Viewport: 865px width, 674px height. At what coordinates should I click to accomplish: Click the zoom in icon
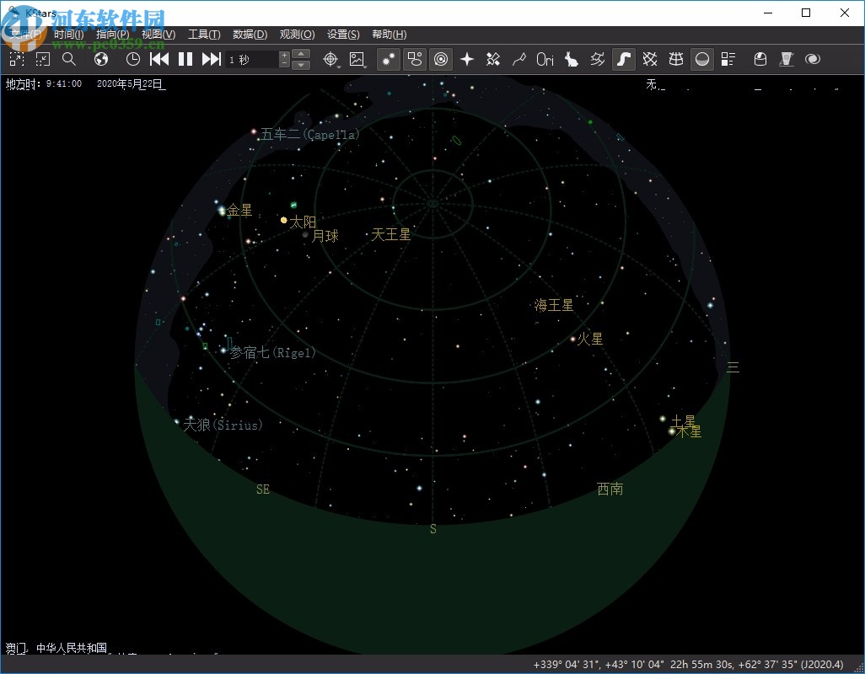[17, 59]
